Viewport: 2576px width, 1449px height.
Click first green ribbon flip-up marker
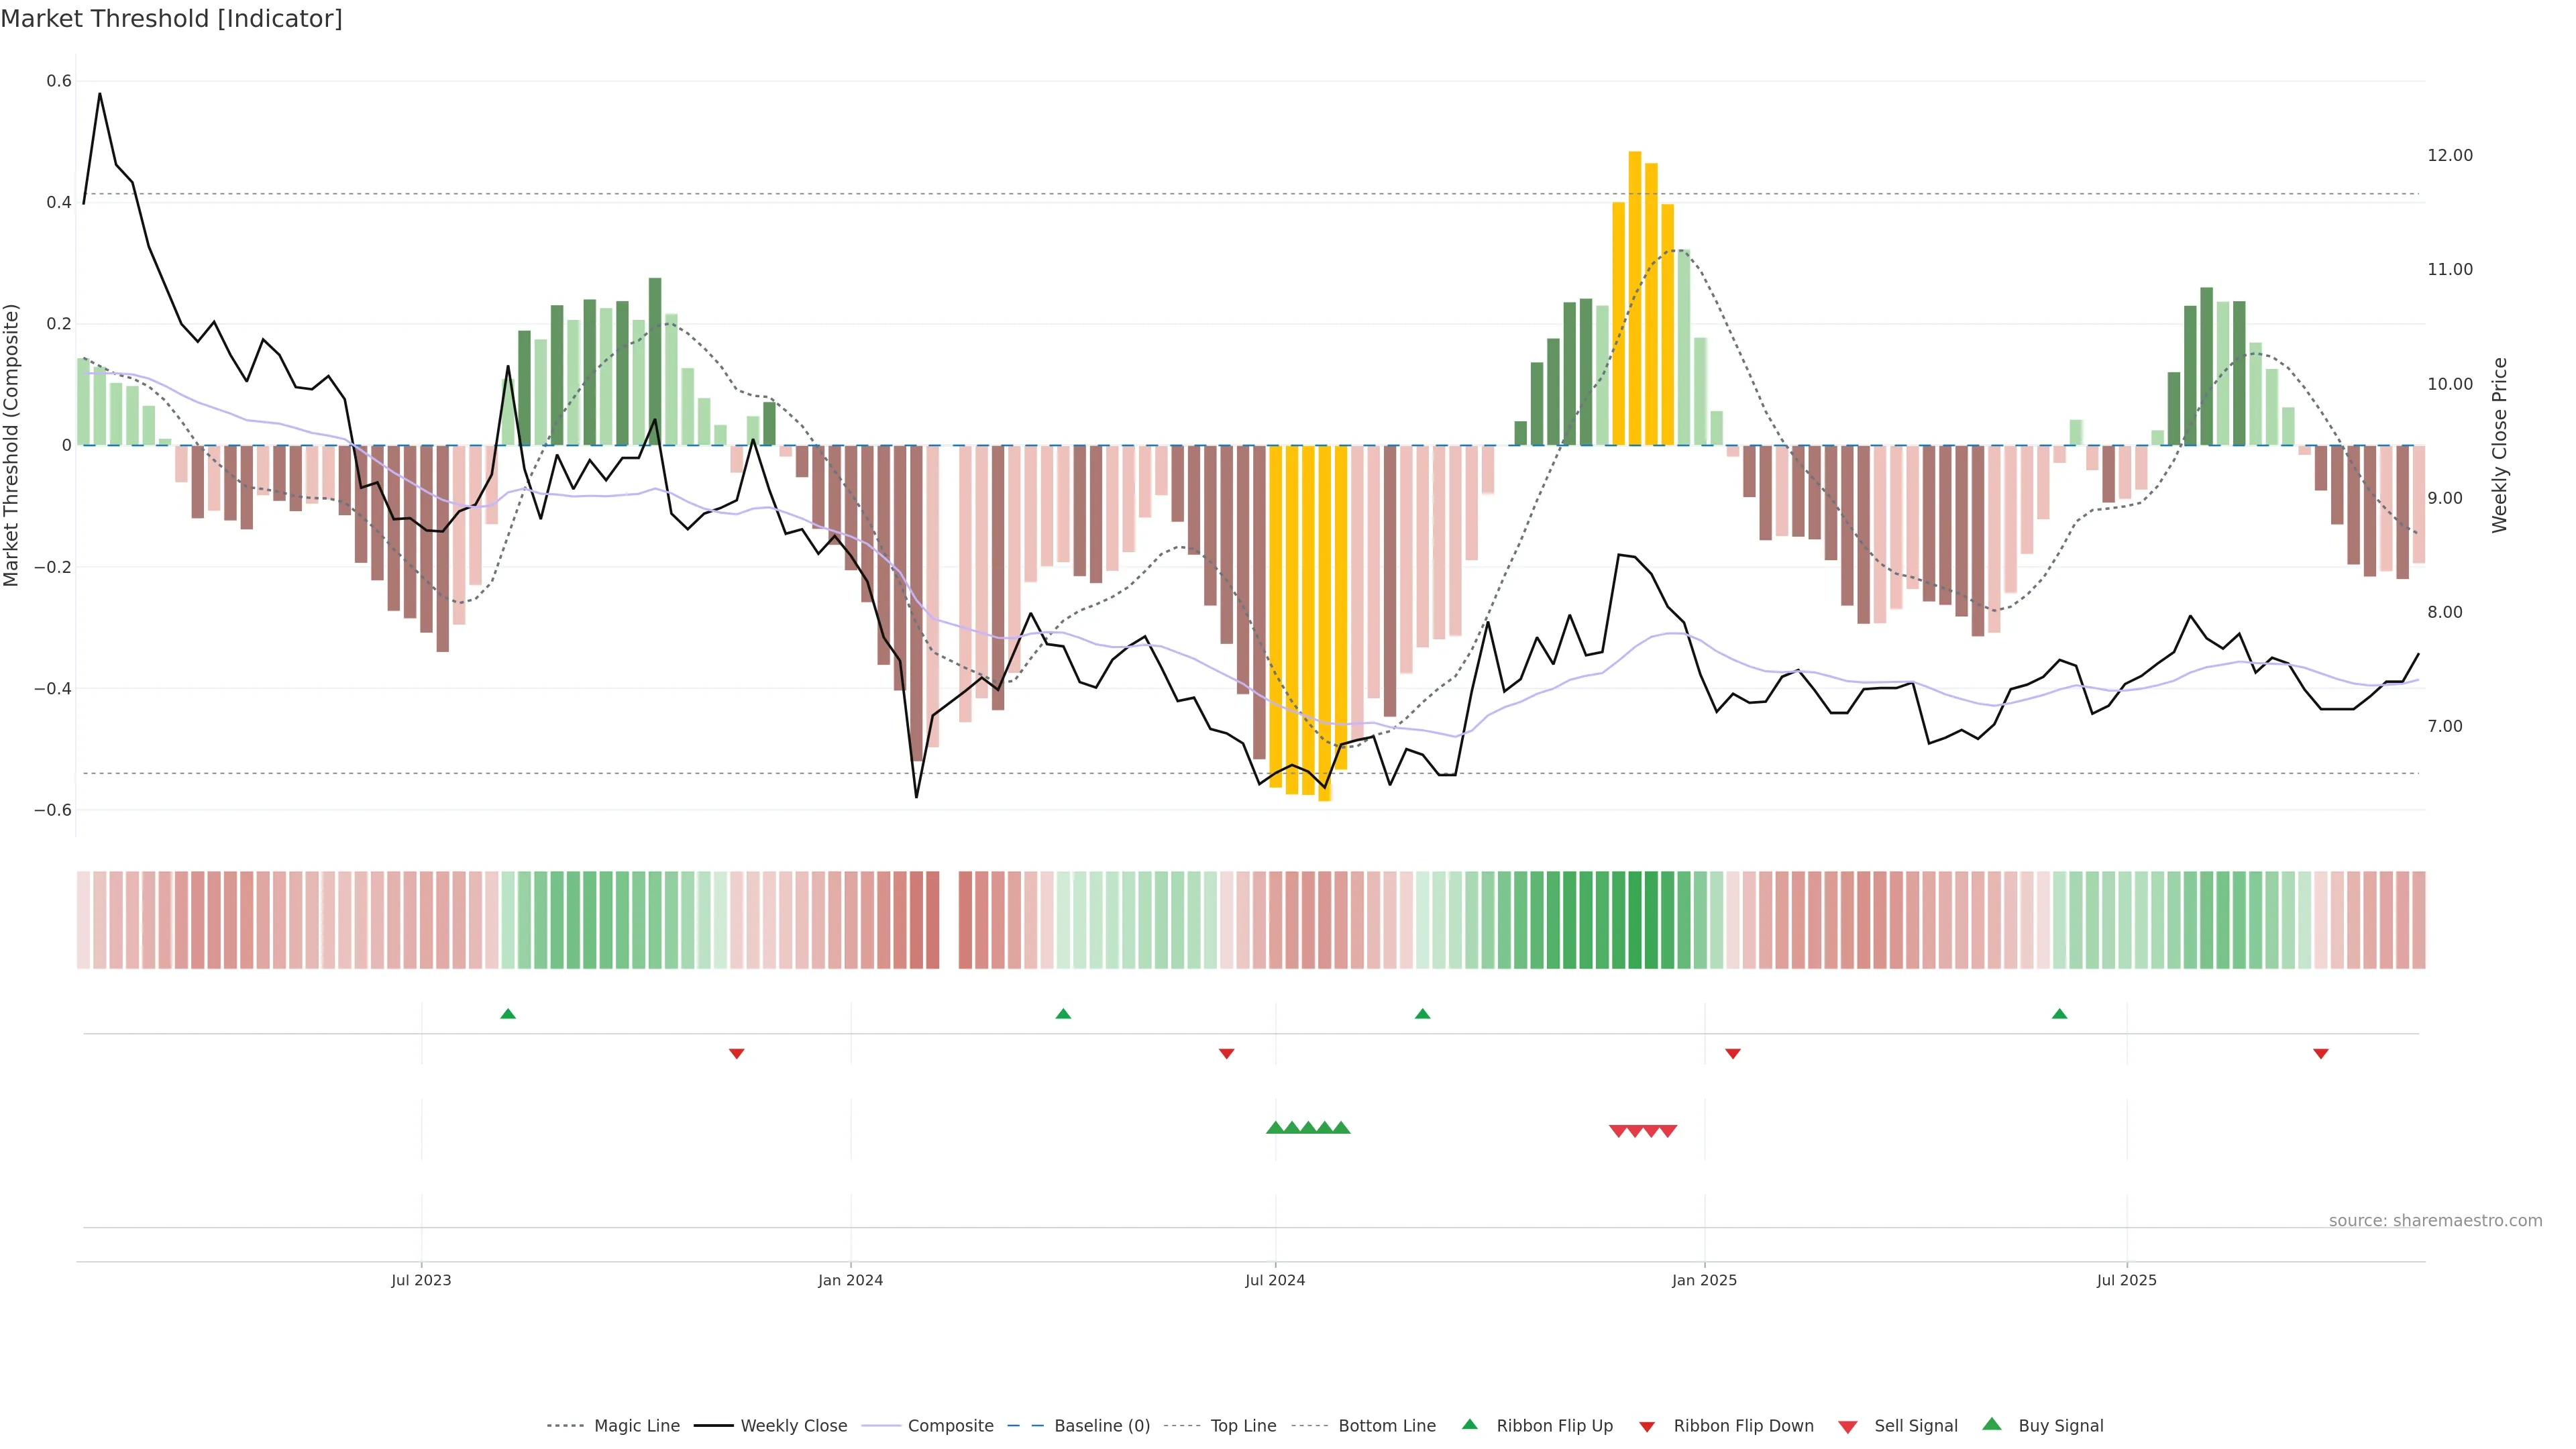(508, 1014)
